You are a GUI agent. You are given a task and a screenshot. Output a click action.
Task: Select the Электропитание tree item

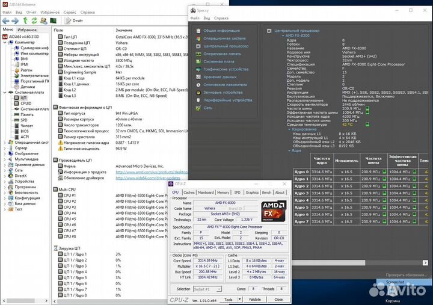[x=34, y=76]
